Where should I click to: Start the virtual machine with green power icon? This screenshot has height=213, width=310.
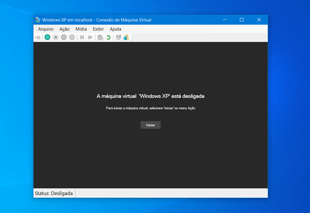47,37
